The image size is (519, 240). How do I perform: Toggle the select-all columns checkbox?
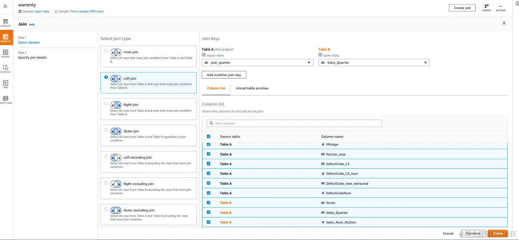208,136
